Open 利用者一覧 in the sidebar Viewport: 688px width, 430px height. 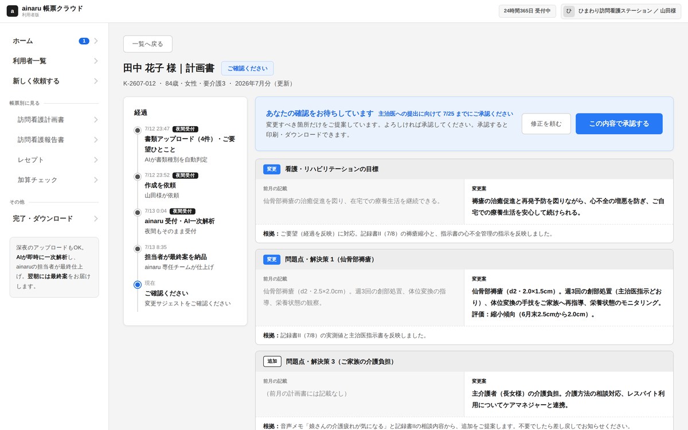[x=54, y=61]
